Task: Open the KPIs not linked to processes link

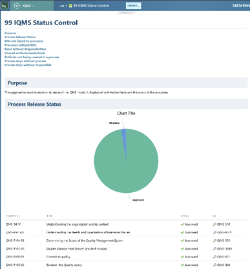Action: coord(24,41)
